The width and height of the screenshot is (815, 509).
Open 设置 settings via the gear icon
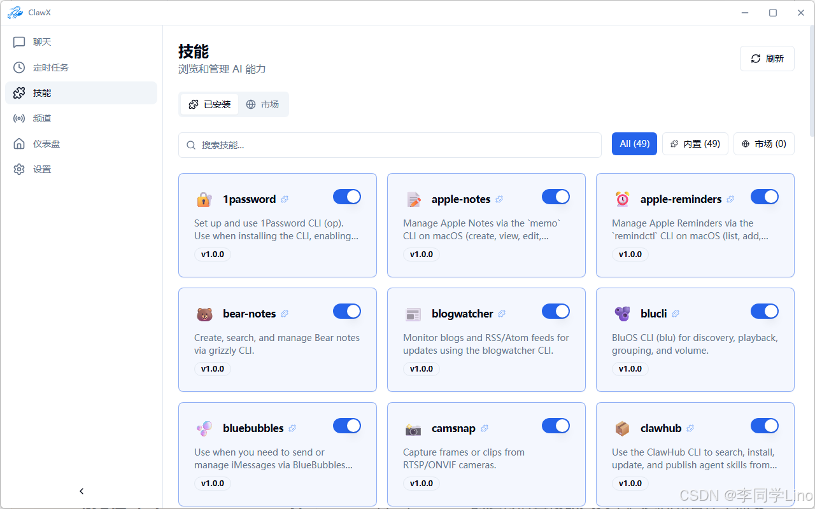tap(19, 169)
